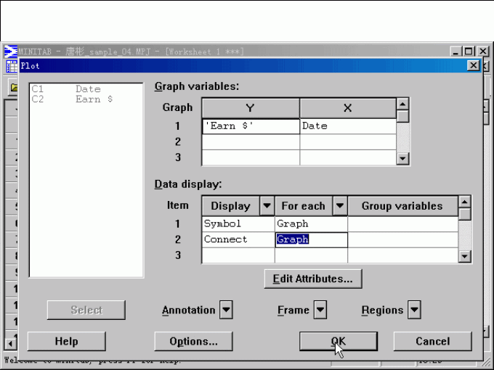Close the Plot dialog with X button
The image size is (494, 370).
coord(474,65)
